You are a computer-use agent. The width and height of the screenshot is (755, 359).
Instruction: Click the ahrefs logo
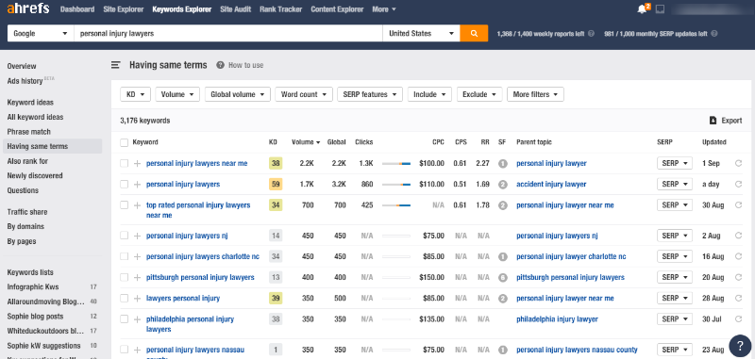(x=28, y=9)
